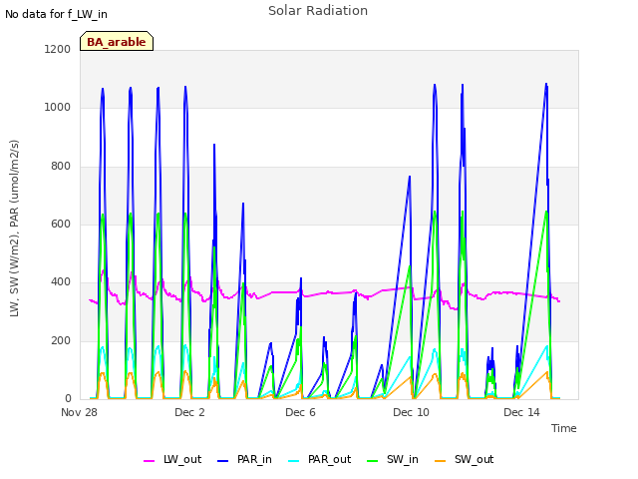Click the orange SW_out legend swatch
Screen dimensions: 638x479
440,461
